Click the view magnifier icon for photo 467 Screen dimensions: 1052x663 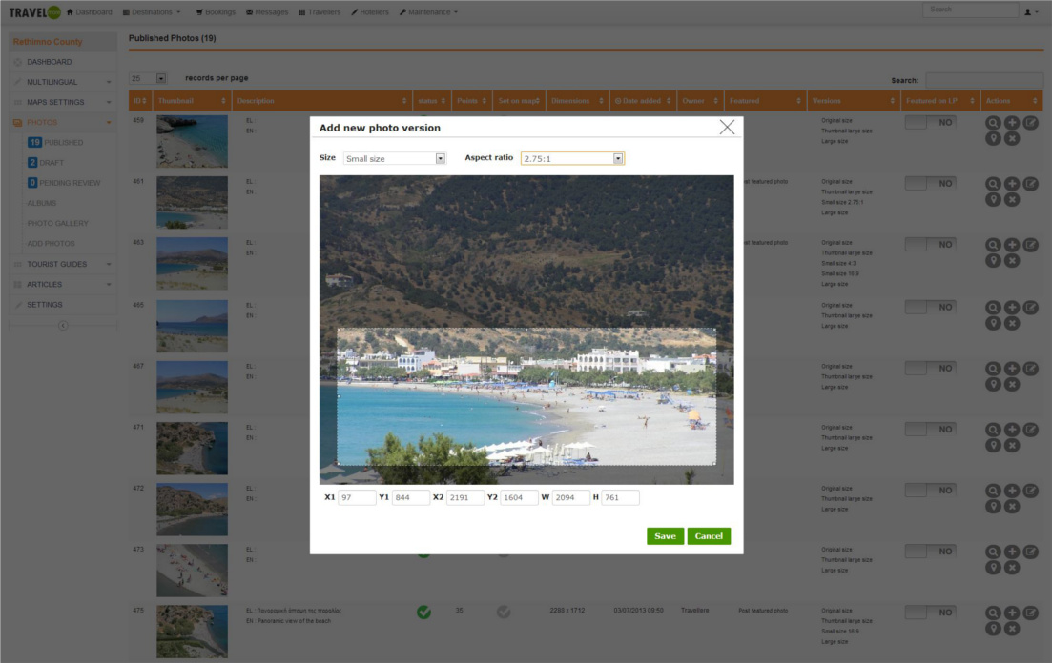click(x=993, y=369)
